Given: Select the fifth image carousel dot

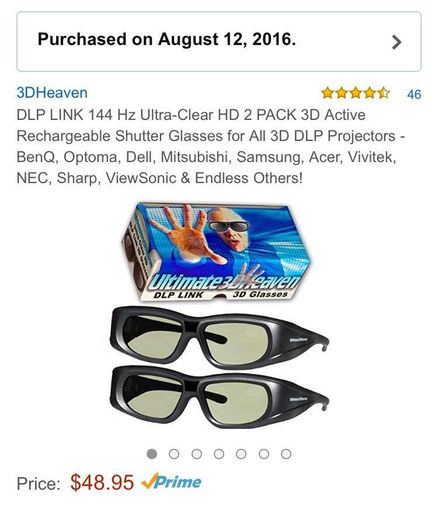Looking at the screenshot, I should click(241, 453).
